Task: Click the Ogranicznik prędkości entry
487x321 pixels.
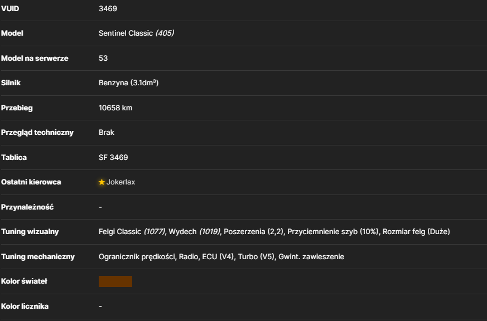Action: click(137, 257)
